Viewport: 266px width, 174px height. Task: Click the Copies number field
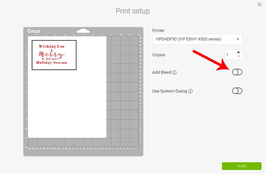(230, 55)
